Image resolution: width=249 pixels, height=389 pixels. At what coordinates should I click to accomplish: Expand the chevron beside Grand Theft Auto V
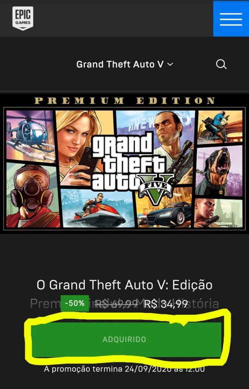point(170,64)
